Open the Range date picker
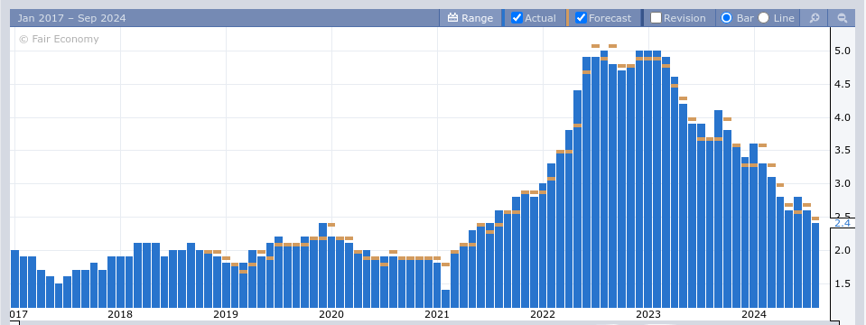Image resolution: width=866 pixels, height=325 pixels. (470, 18)
